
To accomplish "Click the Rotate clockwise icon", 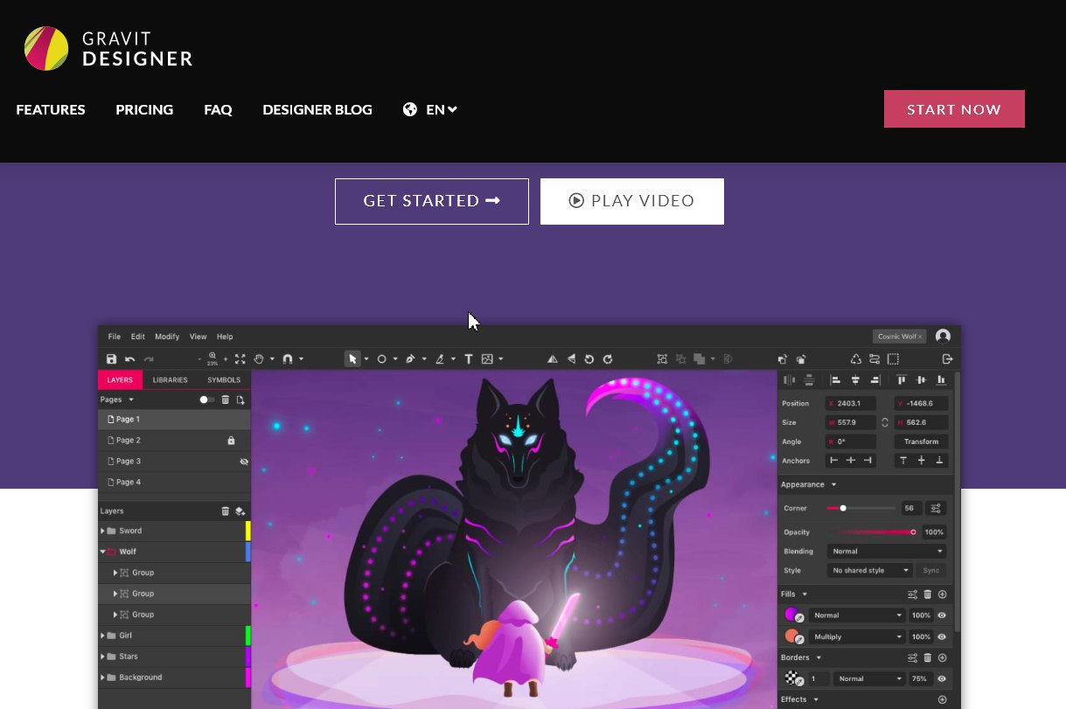I will [608, 359].
